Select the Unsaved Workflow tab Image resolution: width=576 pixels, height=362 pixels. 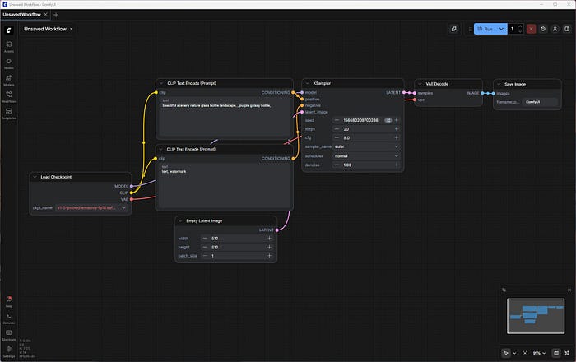(21, 15)
